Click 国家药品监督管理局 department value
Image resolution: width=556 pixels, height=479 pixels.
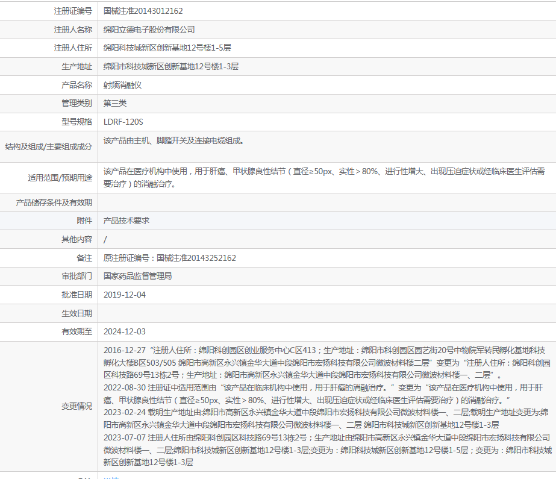(137, 276)
